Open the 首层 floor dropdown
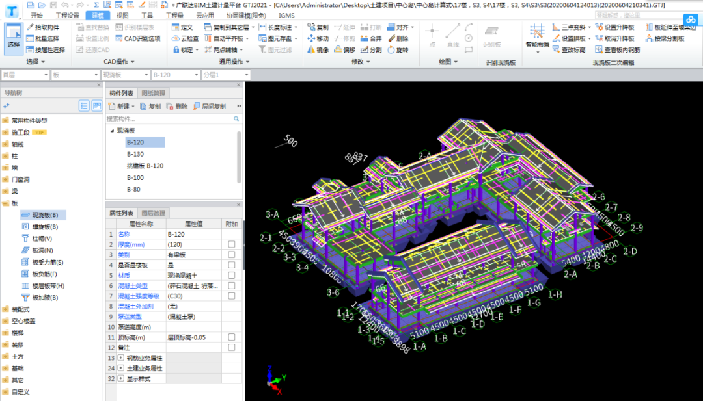Screen dimensions: 703x401 [25, 75]
